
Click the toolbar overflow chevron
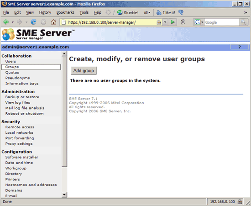(246, 12)
